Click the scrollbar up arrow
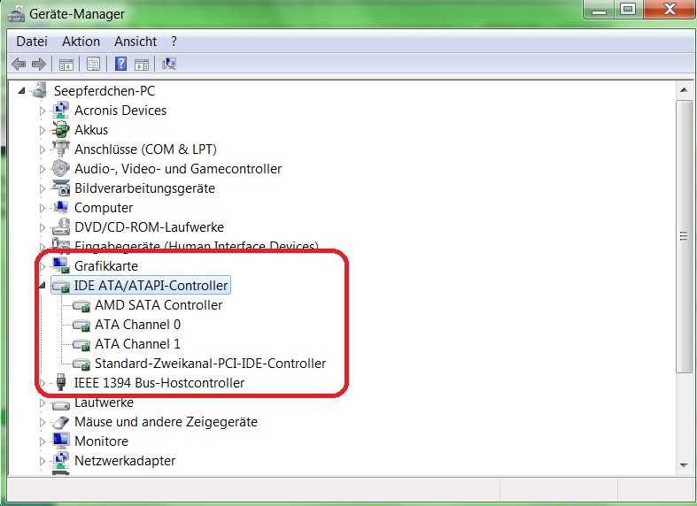 point(684,90)
